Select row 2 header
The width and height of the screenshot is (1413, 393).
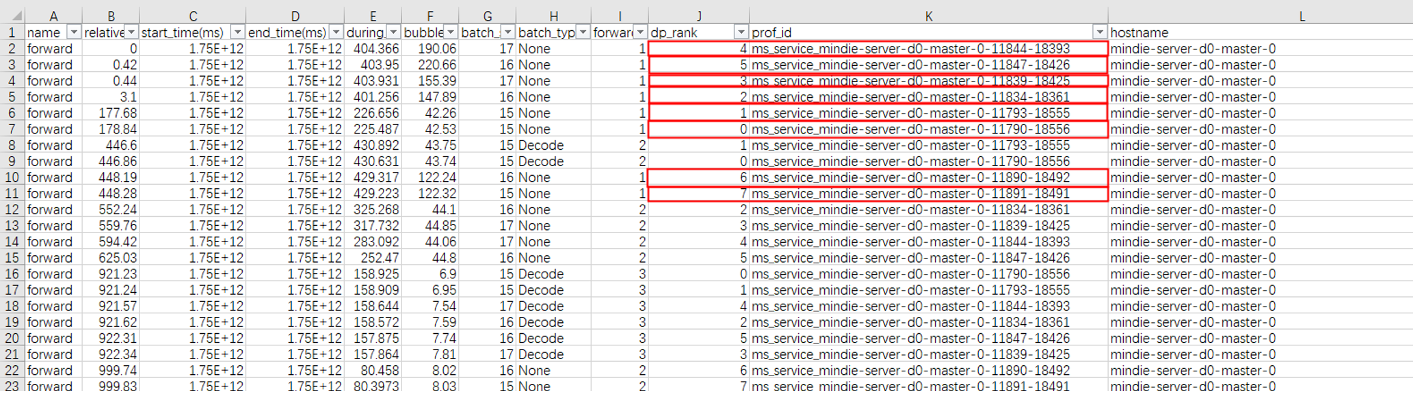click(12, 49)
